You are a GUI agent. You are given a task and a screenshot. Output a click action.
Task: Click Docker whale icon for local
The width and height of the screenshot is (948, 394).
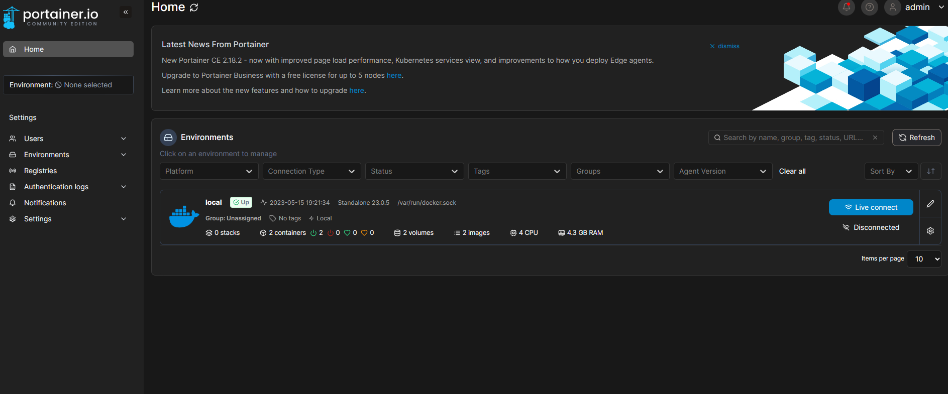pyautogui.click(x=184, y=217)
